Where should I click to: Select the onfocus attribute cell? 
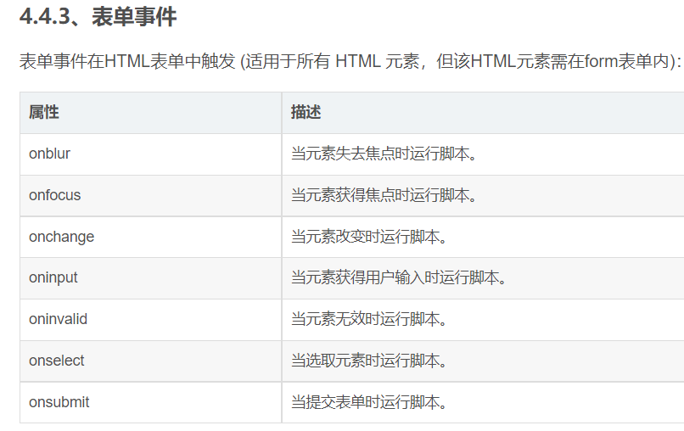54,195
